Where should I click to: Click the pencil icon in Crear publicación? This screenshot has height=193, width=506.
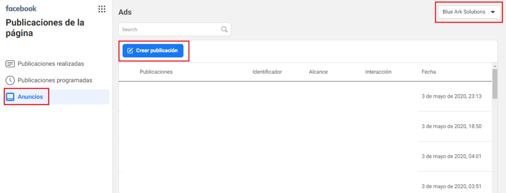coord(130,51)
